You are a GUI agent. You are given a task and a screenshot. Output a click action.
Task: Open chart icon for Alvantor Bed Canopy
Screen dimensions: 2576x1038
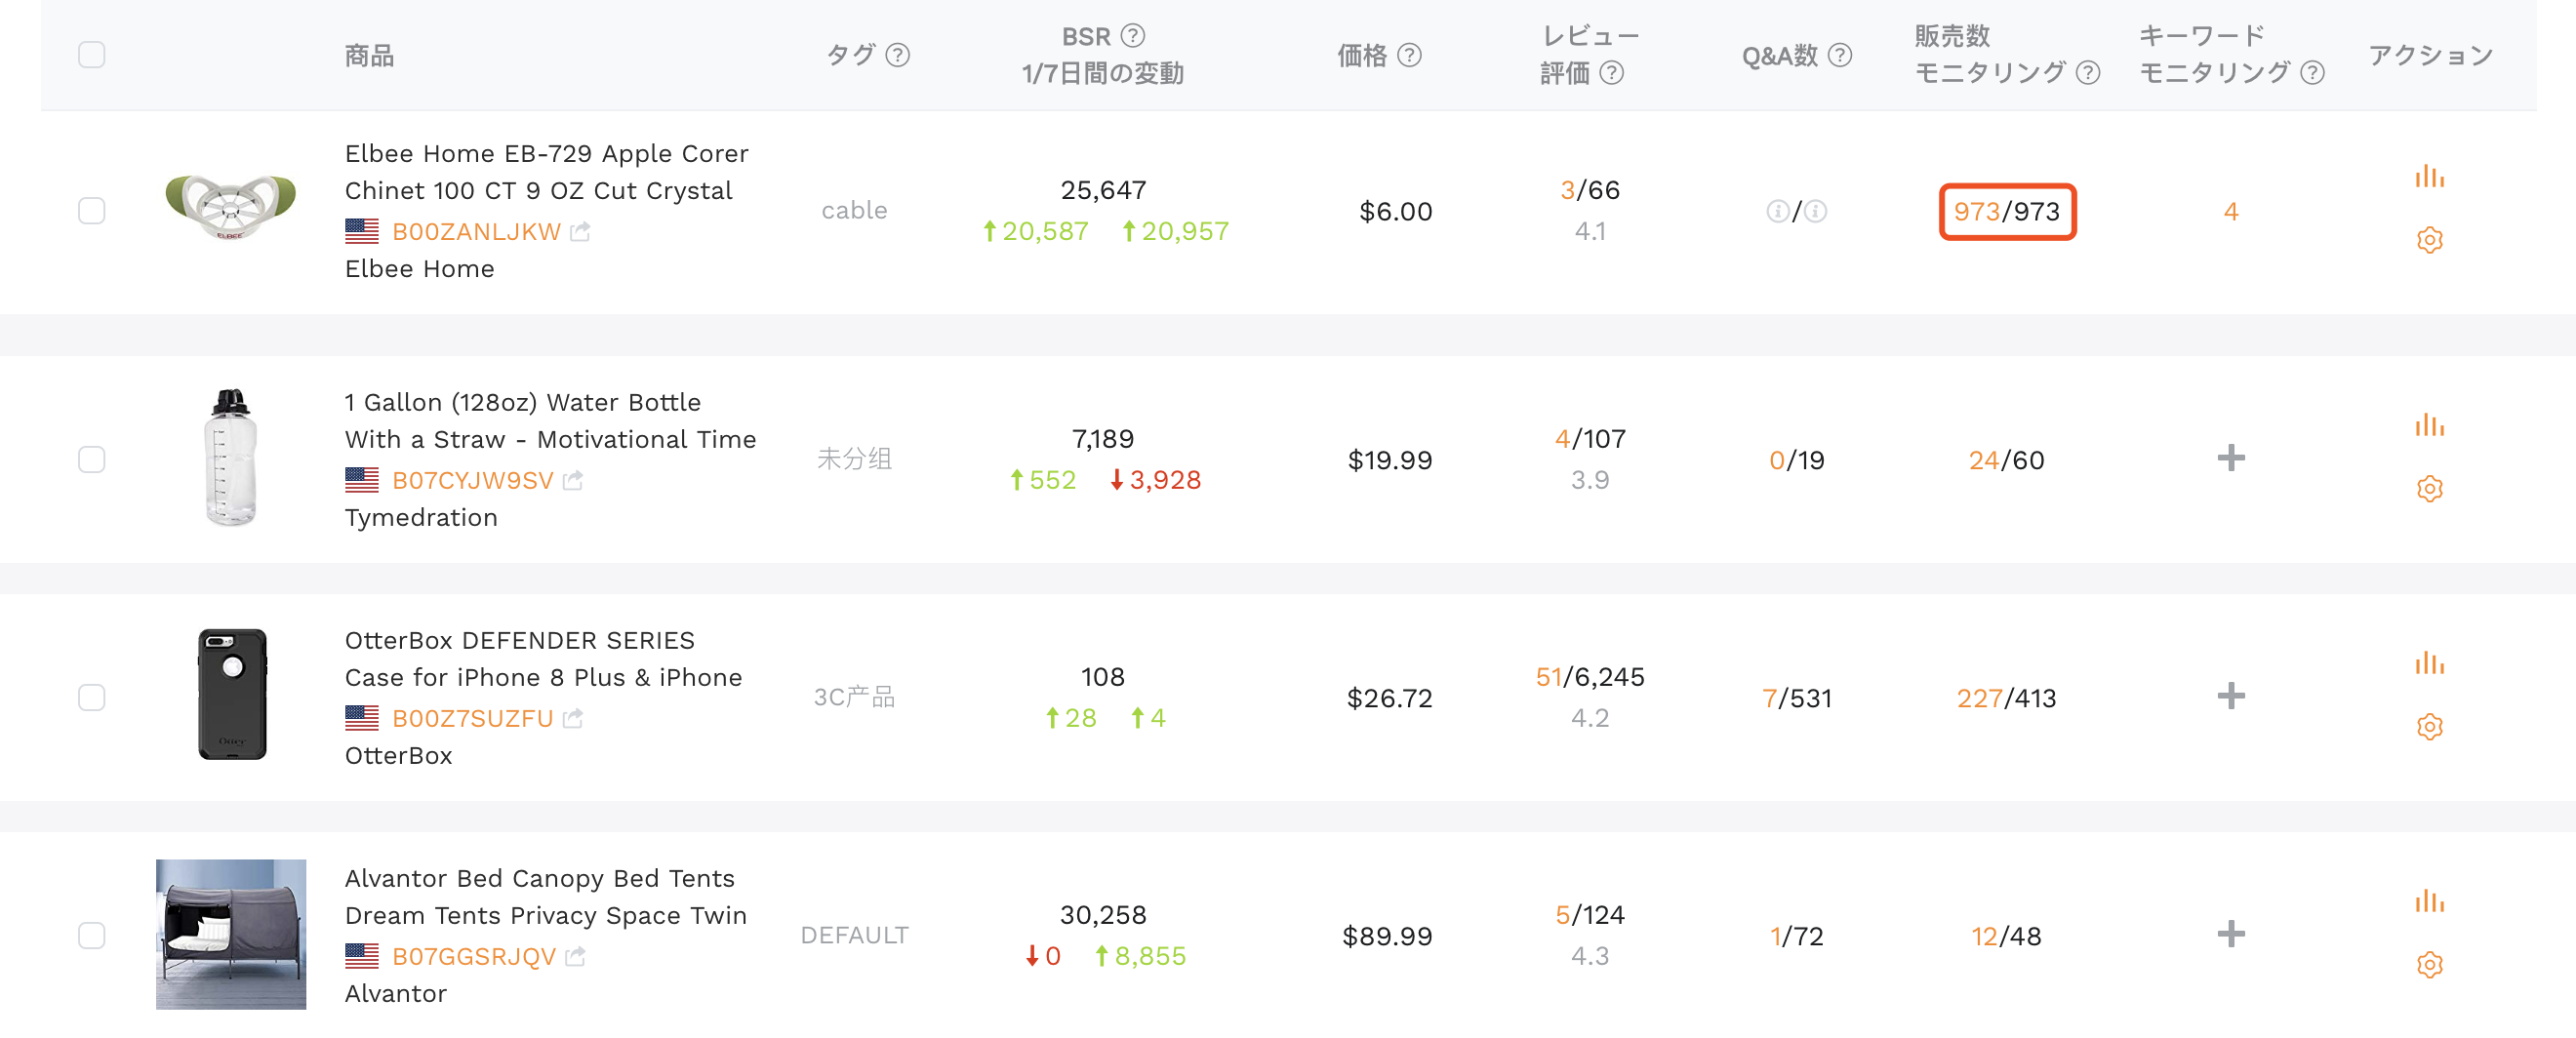coord(2428,901)
